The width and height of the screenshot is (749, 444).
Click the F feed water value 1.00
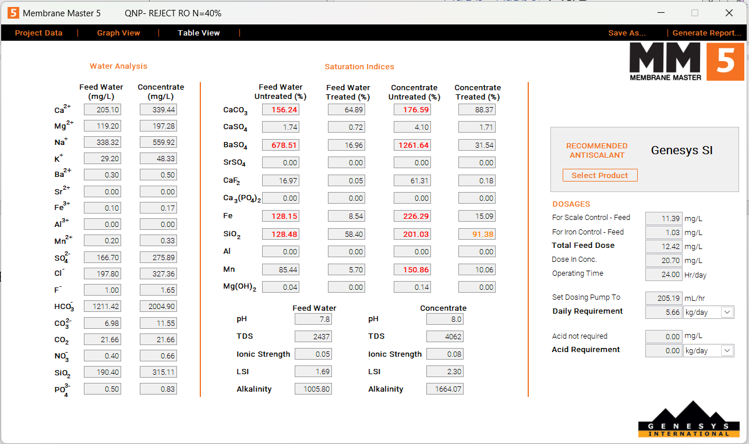[103, 290]
